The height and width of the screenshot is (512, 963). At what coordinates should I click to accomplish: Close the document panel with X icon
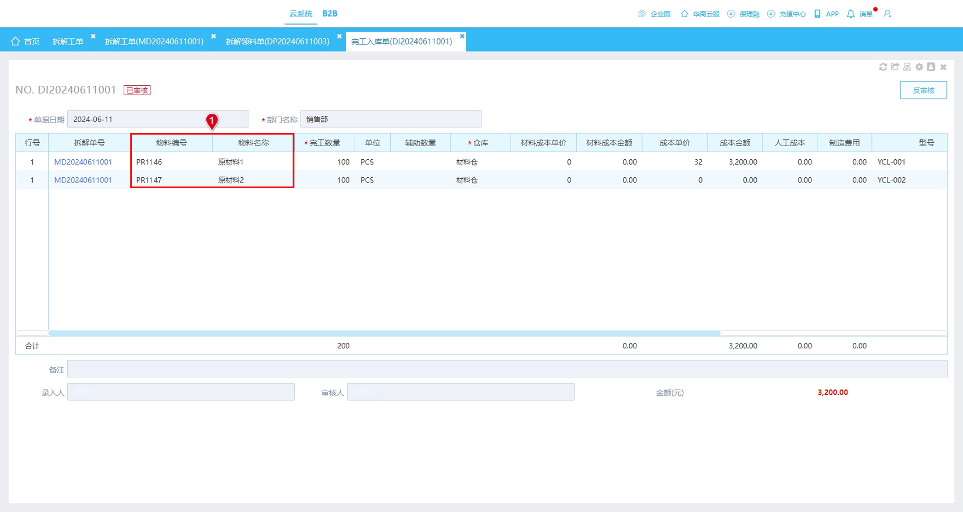coord(943,67)
